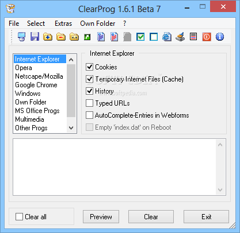Image resolution: width=240 pixels, height=233 pixels.
Task: Click the green shortcut arrow icon
Action: click(87, 37)
